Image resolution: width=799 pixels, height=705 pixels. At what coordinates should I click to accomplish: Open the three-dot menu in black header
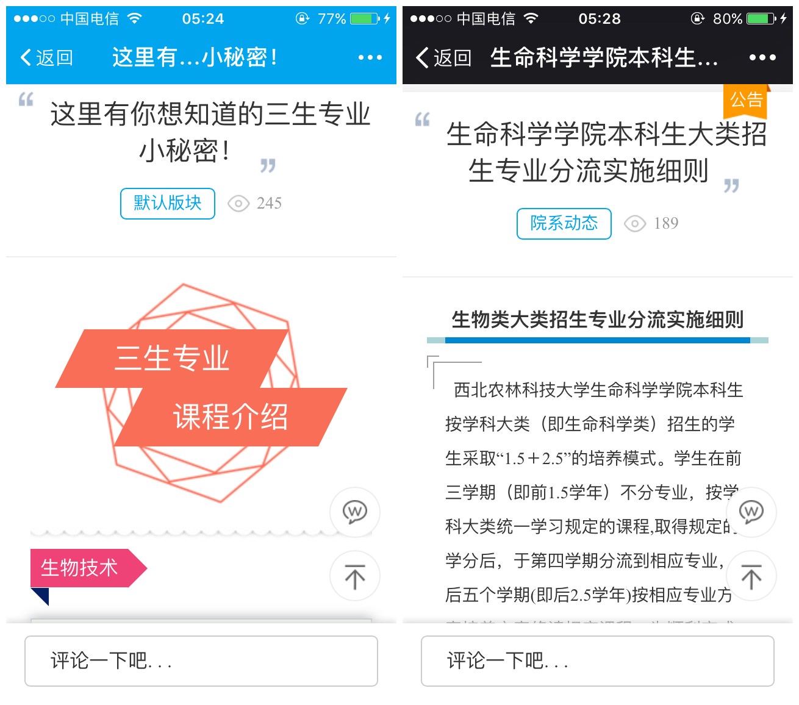(762, 57)
